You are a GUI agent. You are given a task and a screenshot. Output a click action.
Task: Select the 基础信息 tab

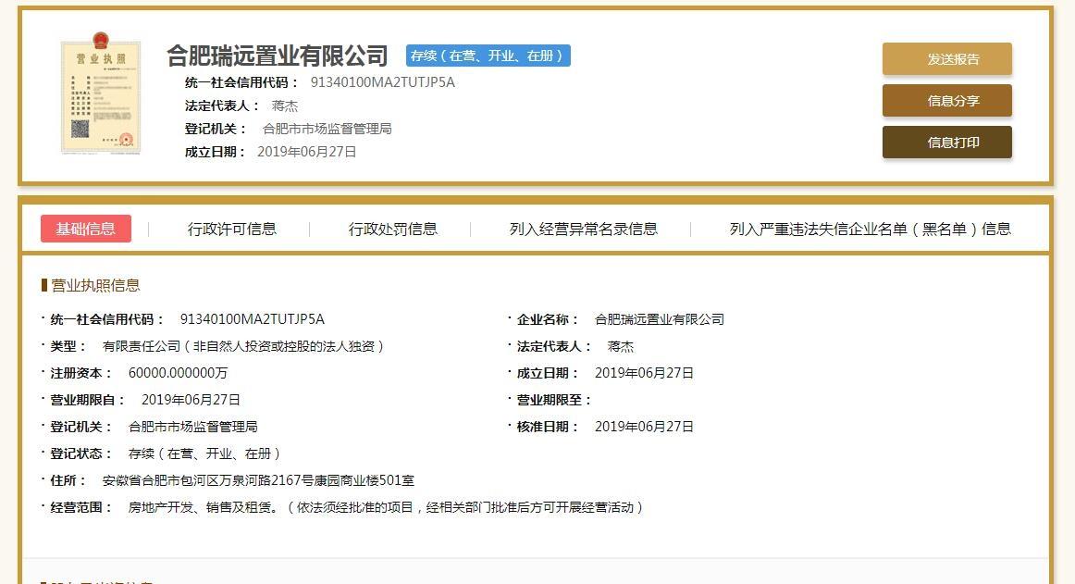point(86,229)
